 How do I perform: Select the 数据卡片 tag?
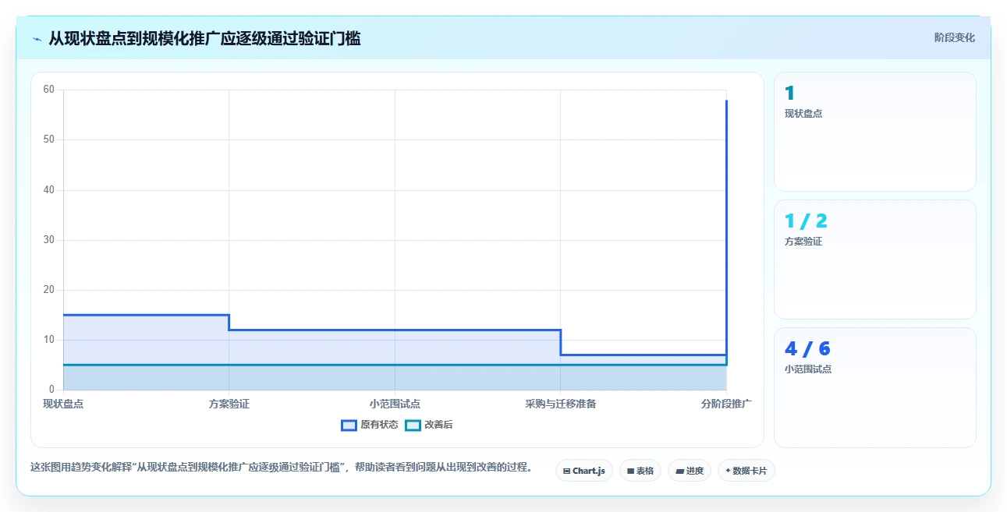point(746,471)
